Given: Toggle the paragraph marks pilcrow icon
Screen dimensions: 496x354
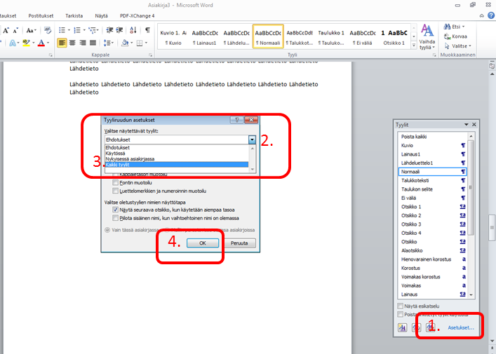Looking at the screenshot, I should click(147, 30).
